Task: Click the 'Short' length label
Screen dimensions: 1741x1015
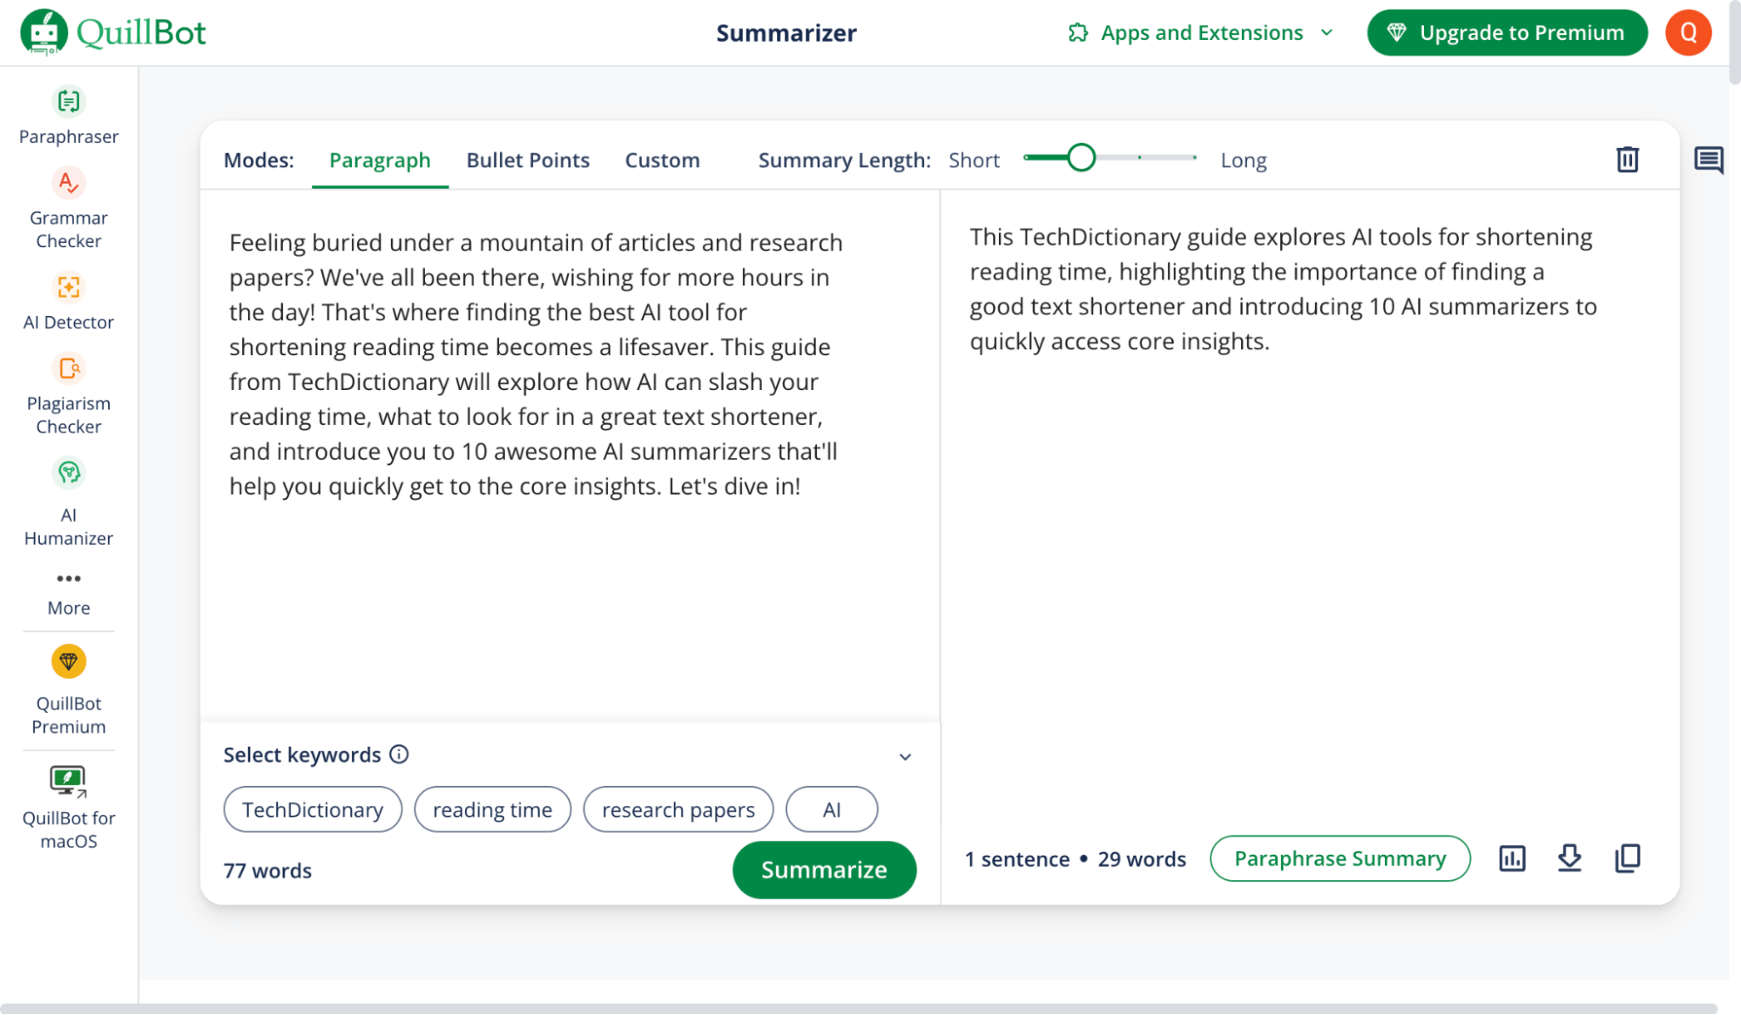Action: click(974, 160)
